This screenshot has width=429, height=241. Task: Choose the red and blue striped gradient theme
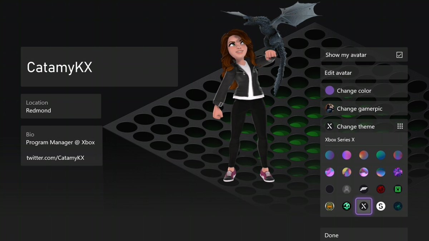(398, 155)
